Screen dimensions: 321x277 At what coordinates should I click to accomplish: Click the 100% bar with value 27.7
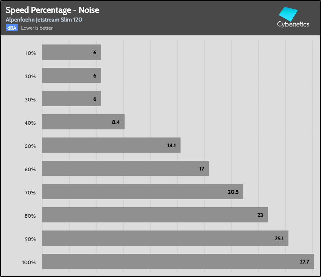click(x=178, y=261)
